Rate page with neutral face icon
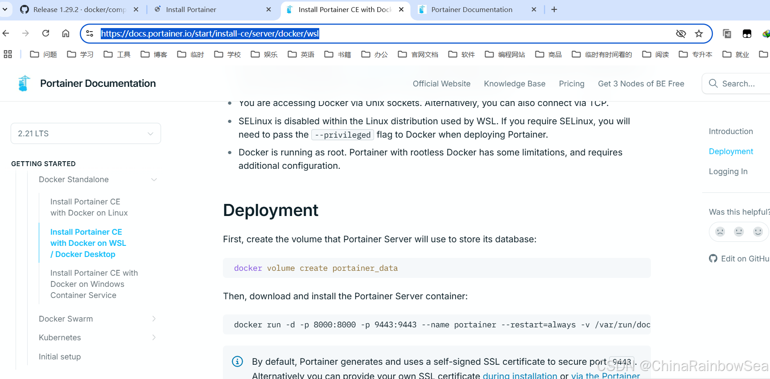This screenshot has height=379, width=770. click(739, 232)
